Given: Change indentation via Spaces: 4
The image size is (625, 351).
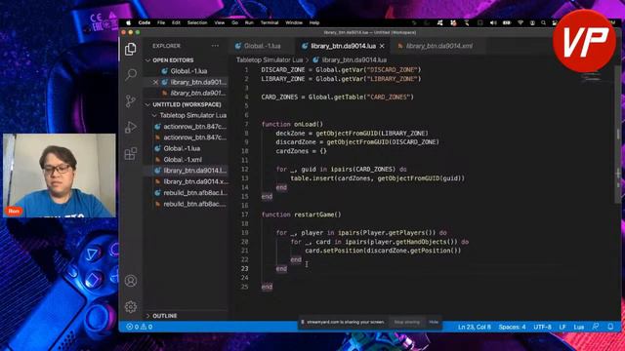Looking at the screenshot, I should coord(512,328).
